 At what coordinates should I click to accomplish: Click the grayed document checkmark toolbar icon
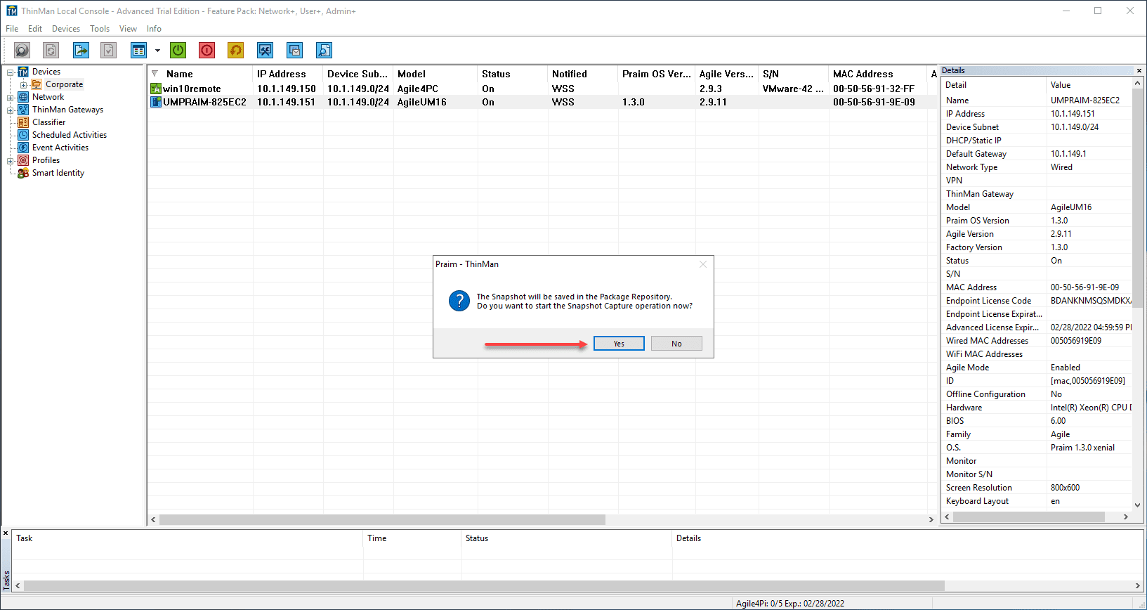[x=108, y=51]
